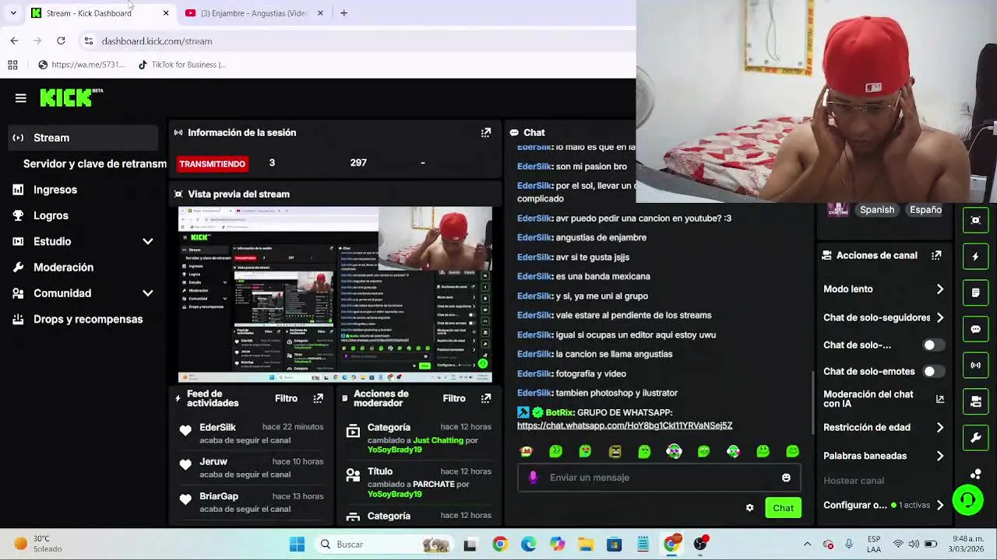997x560 pixels.
Task: Click the wrench tools sidebar icon
Action: coord(975,438)
